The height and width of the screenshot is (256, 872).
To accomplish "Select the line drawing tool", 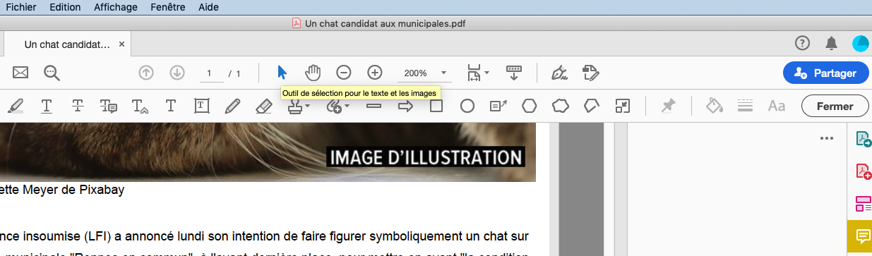I will point(374,106).
